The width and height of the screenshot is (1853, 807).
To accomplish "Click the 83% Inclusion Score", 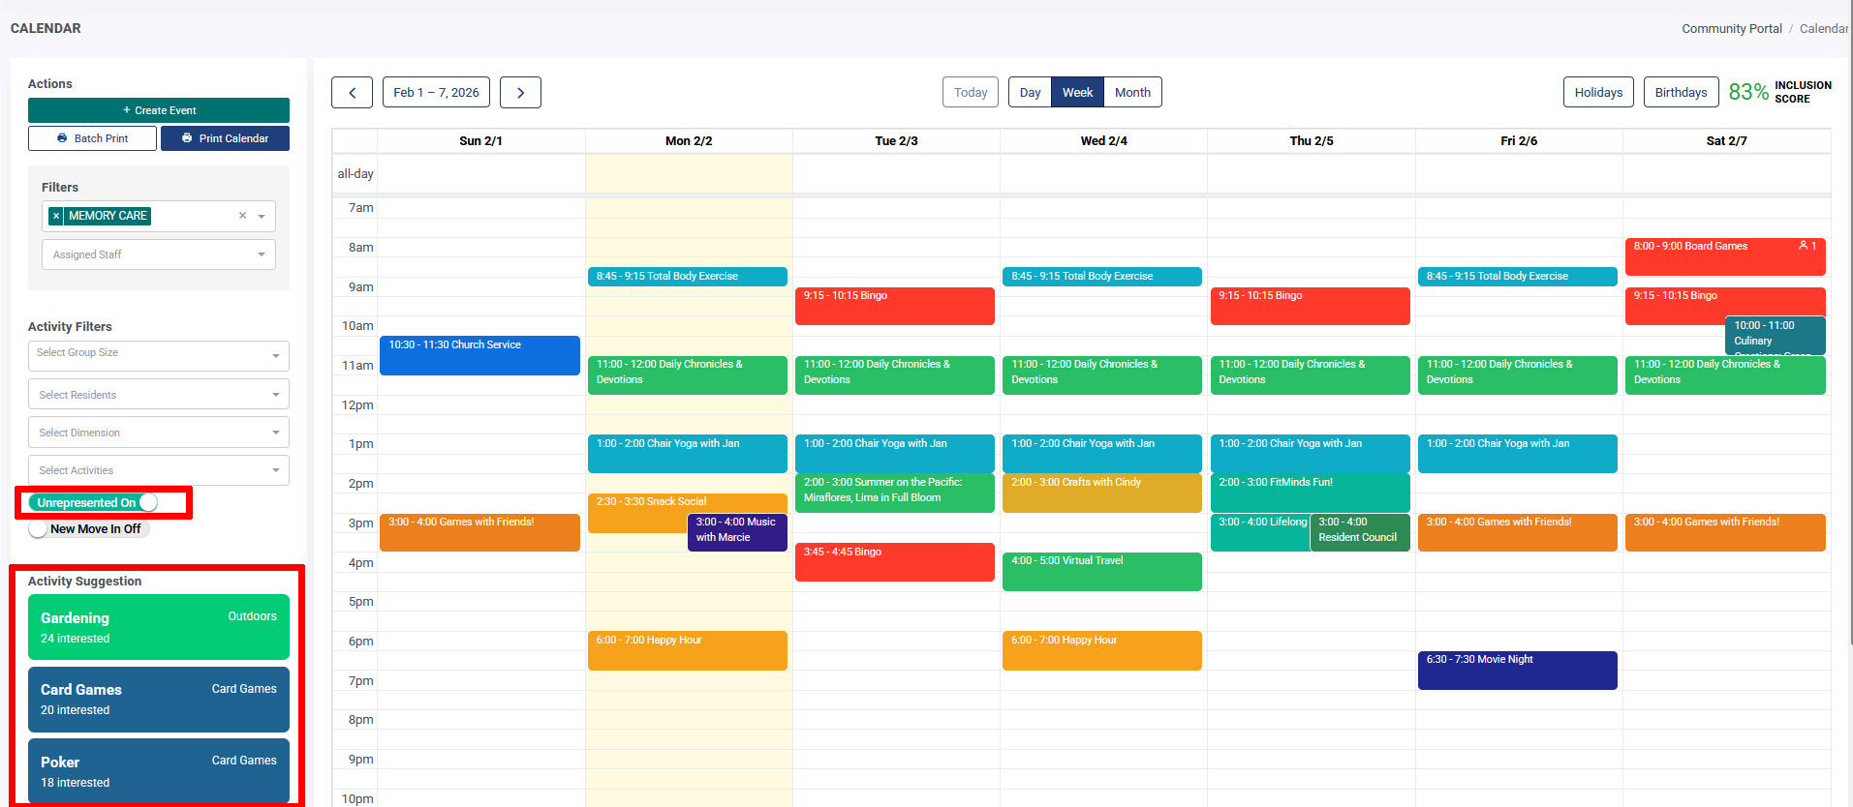I will (1780, 92).
